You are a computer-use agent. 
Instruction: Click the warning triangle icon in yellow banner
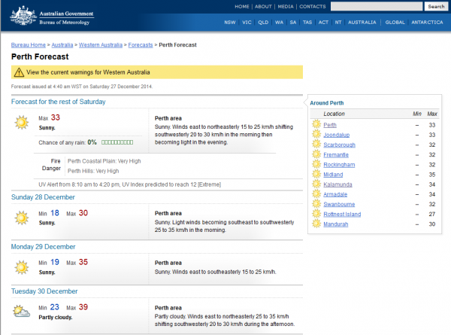tap(19, 73)
